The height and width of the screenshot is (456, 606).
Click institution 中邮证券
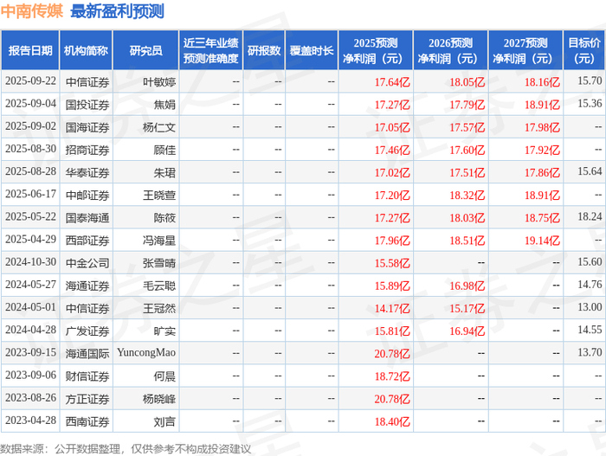point(87,196)
